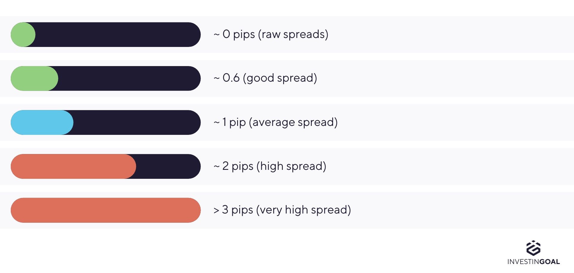
Task: Click the InvestinGoal logo icon
Action: click(x=533, y=248)
